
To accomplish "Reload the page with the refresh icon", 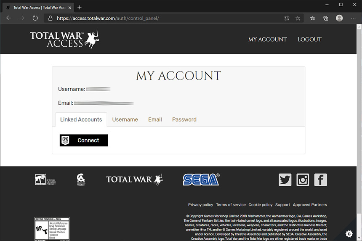I will 35,18.
